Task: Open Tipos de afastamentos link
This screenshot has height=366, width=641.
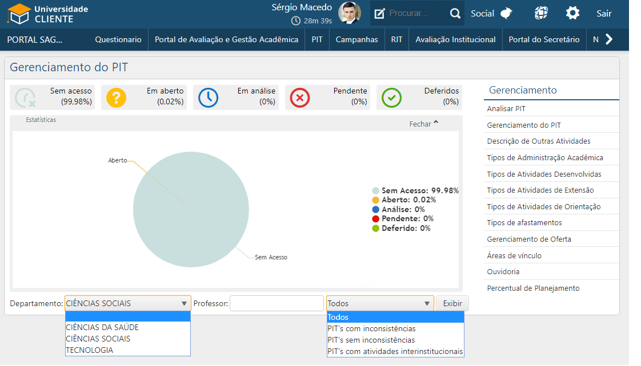Action: tap(524, 223)
